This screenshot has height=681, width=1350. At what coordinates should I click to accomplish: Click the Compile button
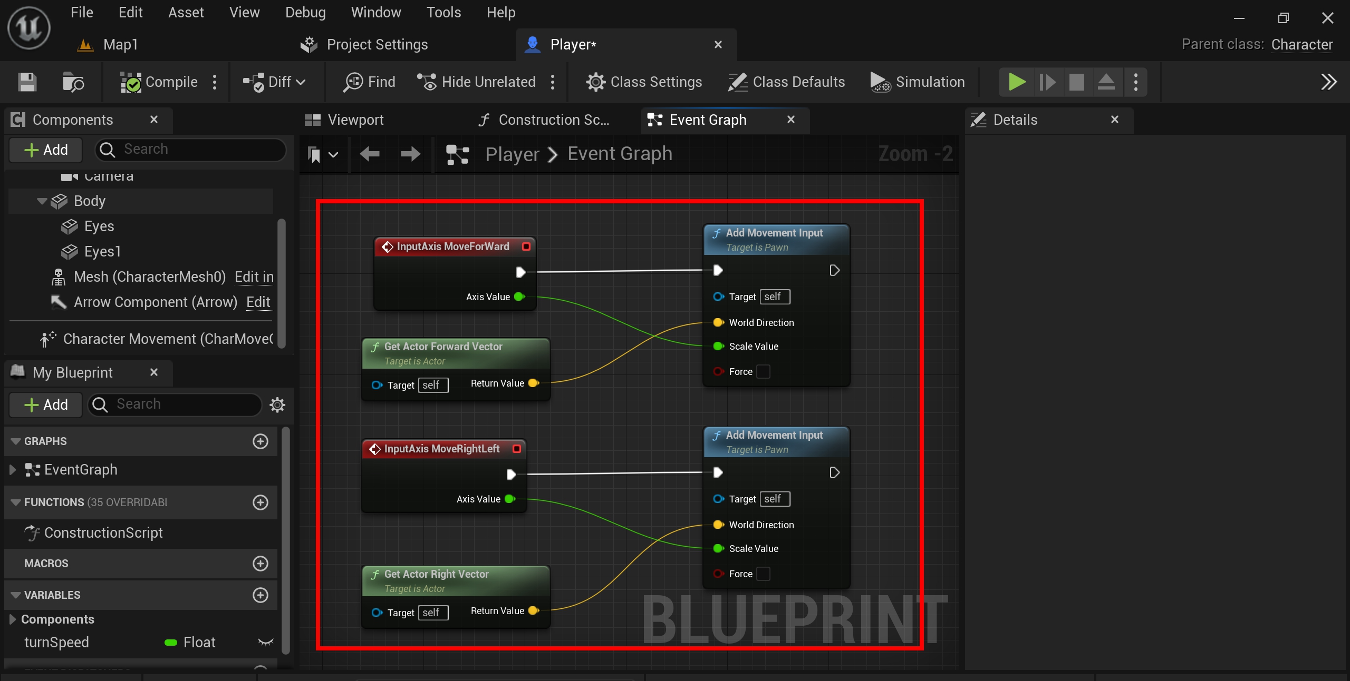coord(159,82)
